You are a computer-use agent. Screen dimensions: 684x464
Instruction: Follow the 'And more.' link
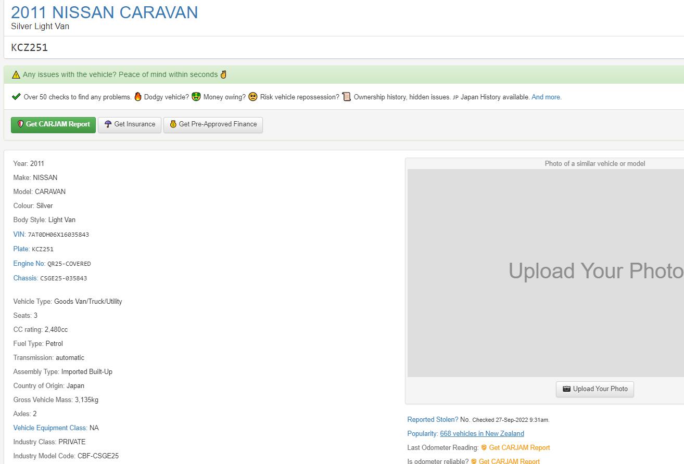click(x=547, y=97)
